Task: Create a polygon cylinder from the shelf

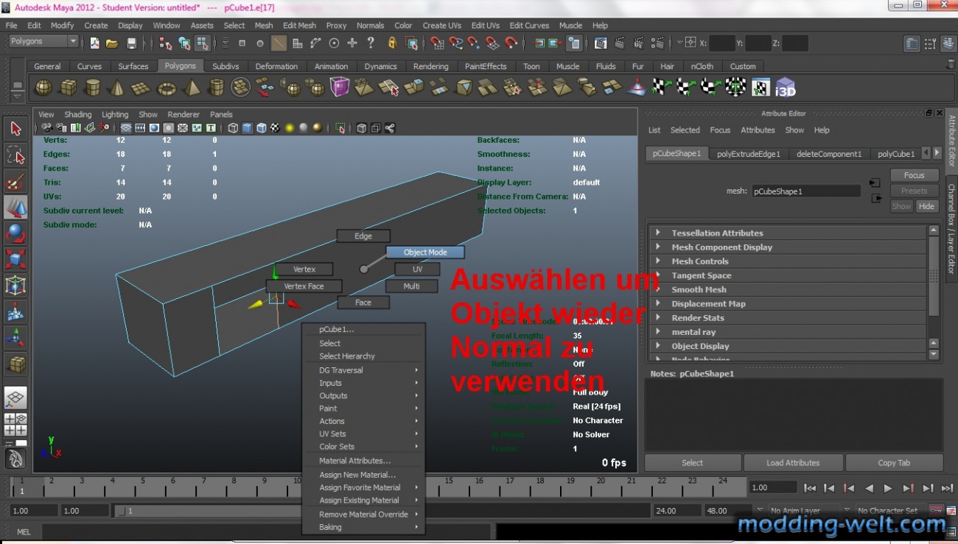Action: (92, 88)
